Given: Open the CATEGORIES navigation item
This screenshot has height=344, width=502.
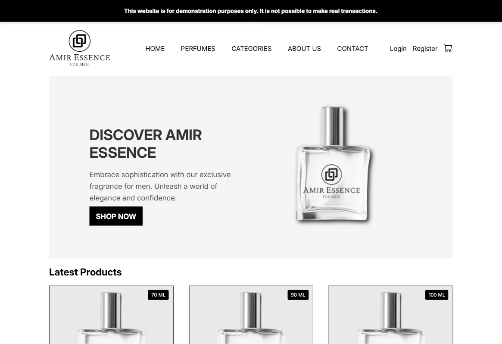Looking at the screenshot, I should 251,49.
